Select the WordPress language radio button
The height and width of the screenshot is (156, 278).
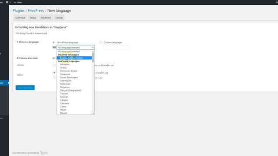pos(54,42)
